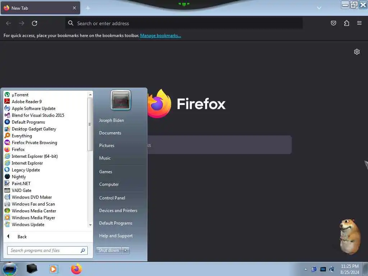Image resolution: width=368 pixels, height=276 pixels.
Task: Open the media player taskbar icon
Action: coord(54,269)
